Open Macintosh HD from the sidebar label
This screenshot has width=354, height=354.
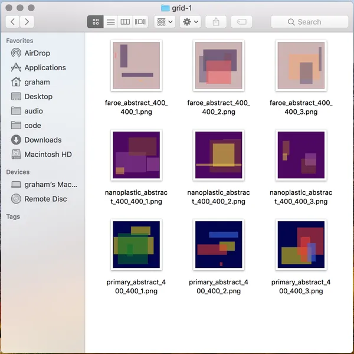48,154
